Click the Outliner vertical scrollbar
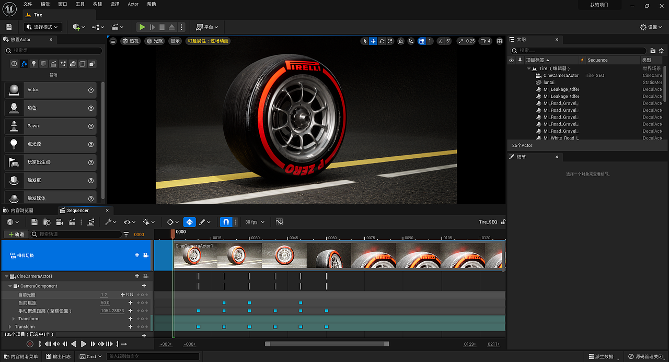The image size is (669, 362). (x=665, y=84)
